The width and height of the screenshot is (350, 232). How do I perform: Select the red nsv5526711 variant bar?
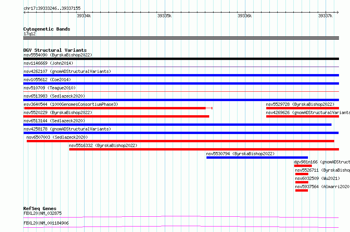(x=302, y=174)
